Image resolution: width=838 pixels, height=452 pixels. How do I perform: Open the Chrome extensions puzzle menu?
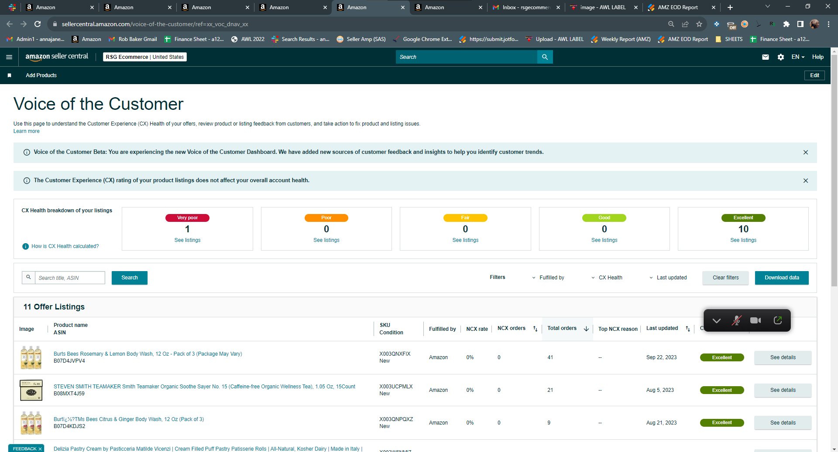click(x=786, y=24)
